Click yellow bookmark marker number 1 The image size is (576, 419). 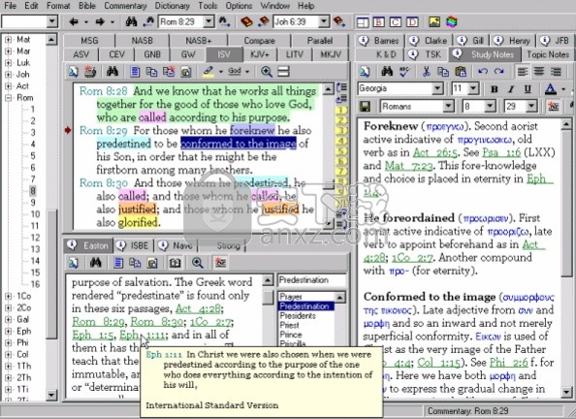coord(341,110)
